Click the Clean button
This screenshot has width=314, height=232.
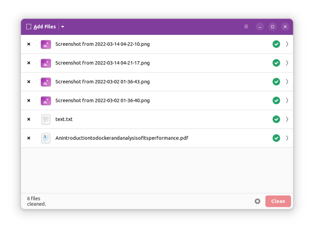coord(278,201)
